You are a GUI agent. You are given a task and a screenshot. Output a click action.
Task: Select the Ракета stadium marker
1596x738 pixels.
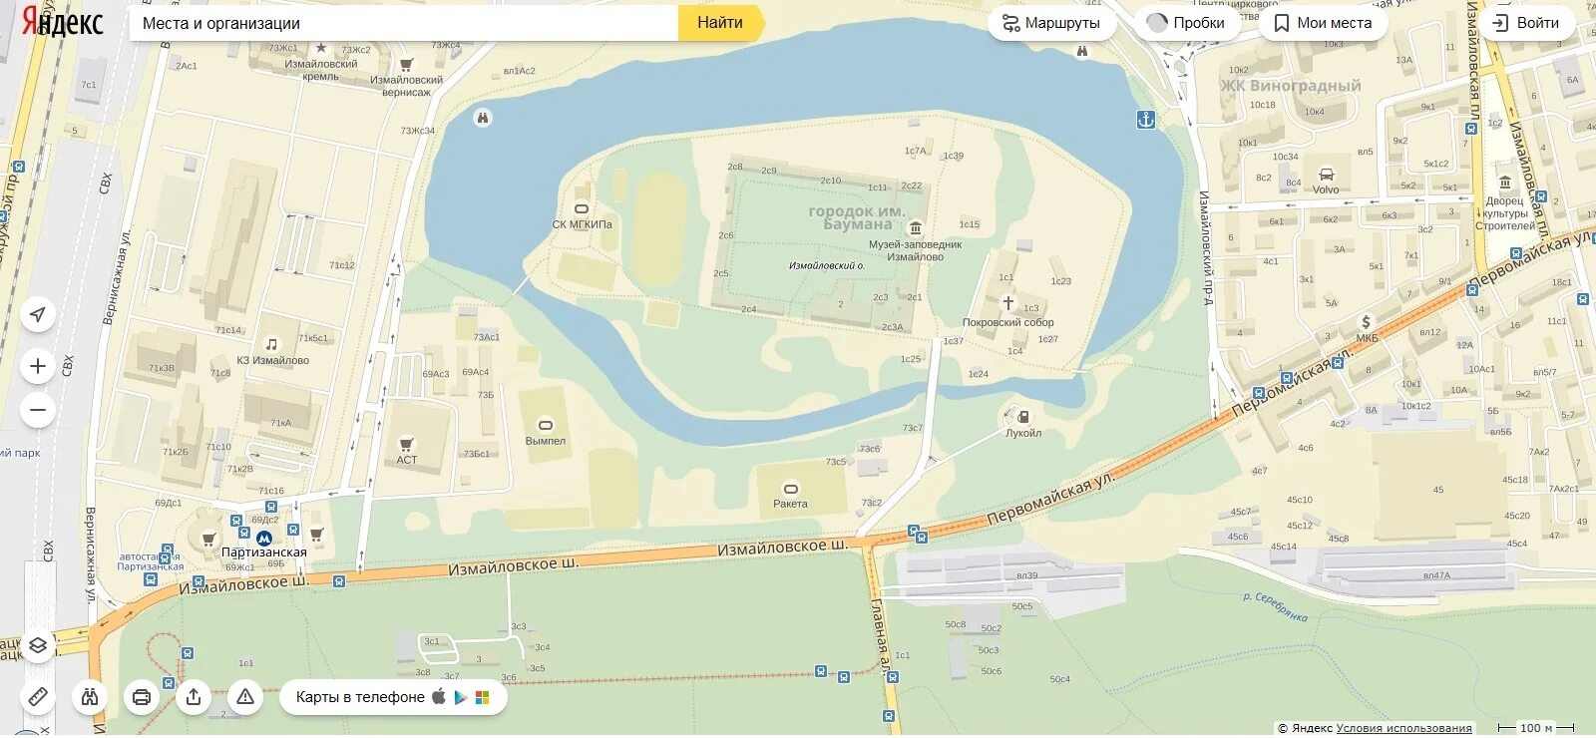click(790, 489)
